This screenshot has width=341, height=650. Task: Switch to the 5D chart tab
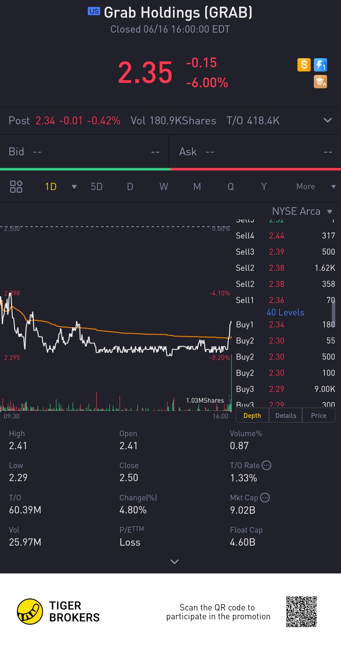pos(97,187)
